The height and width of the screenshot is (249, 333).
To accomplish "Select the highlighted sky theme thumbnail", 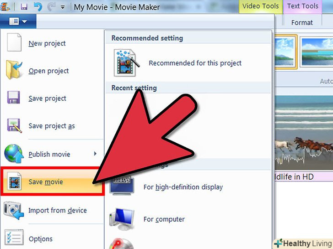I will point(285,52).
